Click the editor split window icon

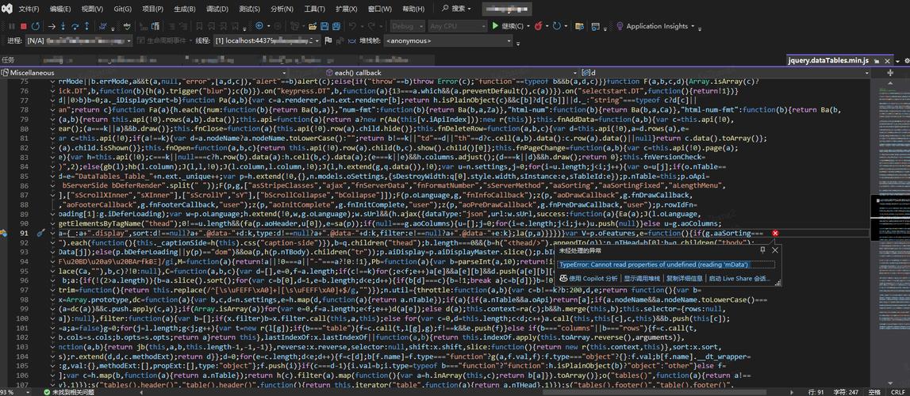click(x=889, y=72)
